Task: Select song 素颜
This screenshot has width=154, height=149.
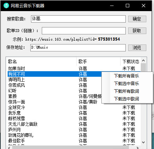Action: [12, 96]
